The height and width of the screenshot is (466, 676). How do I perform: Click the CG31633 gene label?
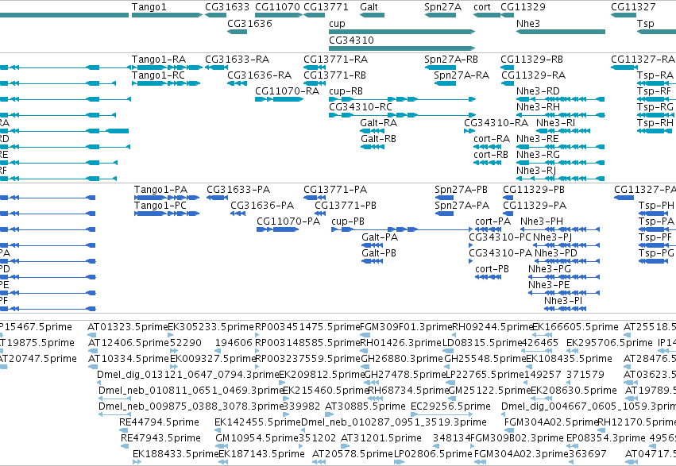[x=227, y=7]
